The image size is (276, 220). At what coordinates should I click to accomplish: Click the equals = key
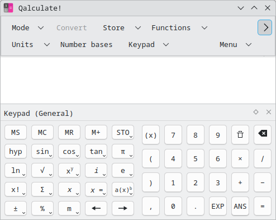click(263, 206)
